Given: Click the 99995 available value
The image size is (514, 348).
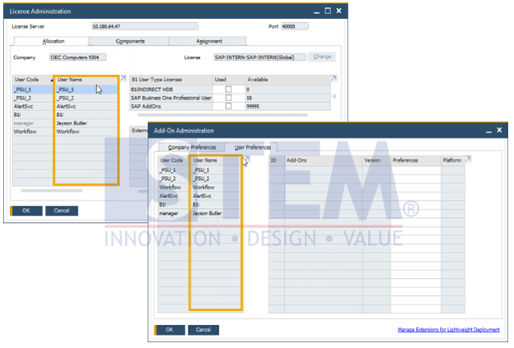Looking at the screenshot, I should (x=253, y=106).
